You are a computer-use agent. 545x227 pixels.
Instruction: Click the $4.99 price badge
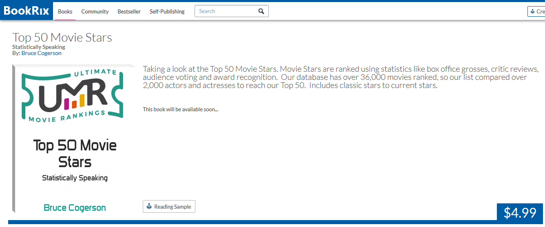pos(520,213)
